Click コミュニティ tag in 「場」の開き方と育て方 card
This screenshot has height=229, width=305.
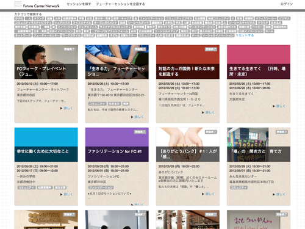[239, 187]
